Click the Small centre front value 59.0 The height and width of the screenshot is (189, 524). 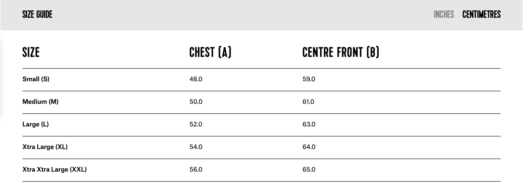[x=309, y=79]
